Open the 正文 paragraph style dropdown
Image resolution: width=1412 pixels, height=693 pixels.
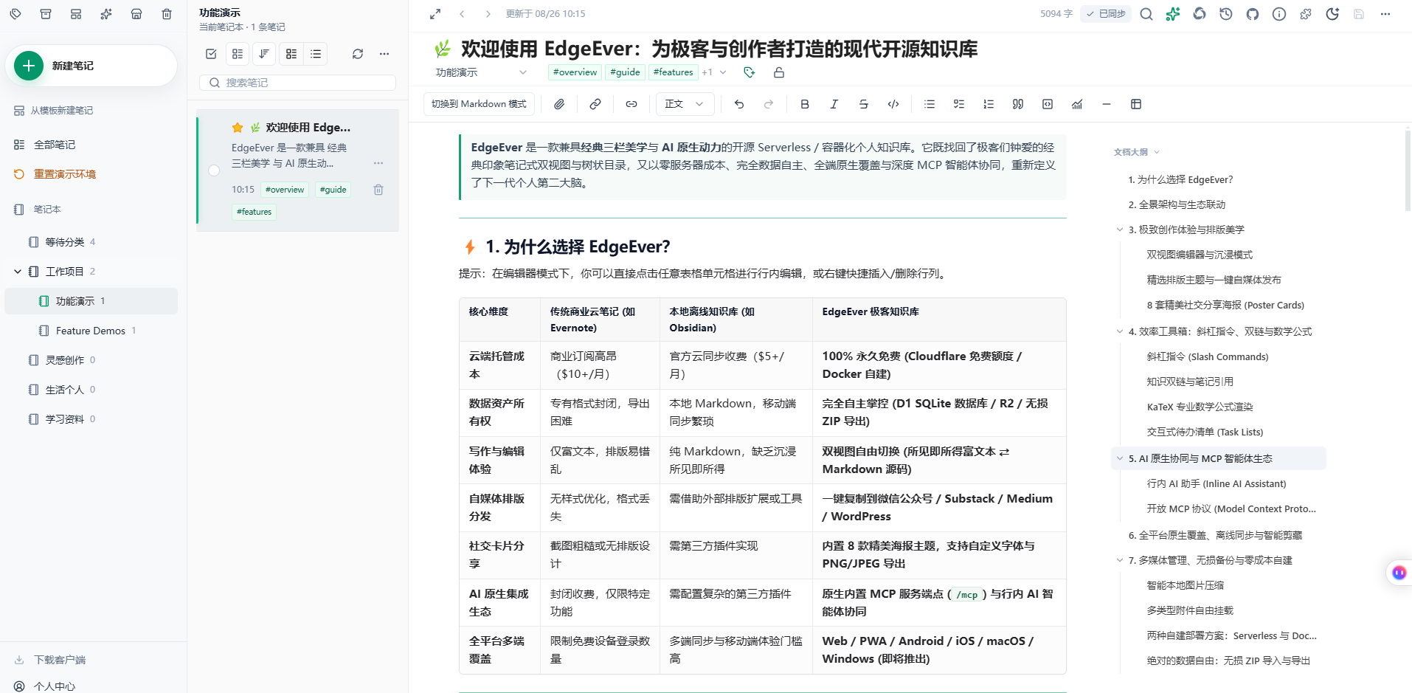click(x=685, y=104)
